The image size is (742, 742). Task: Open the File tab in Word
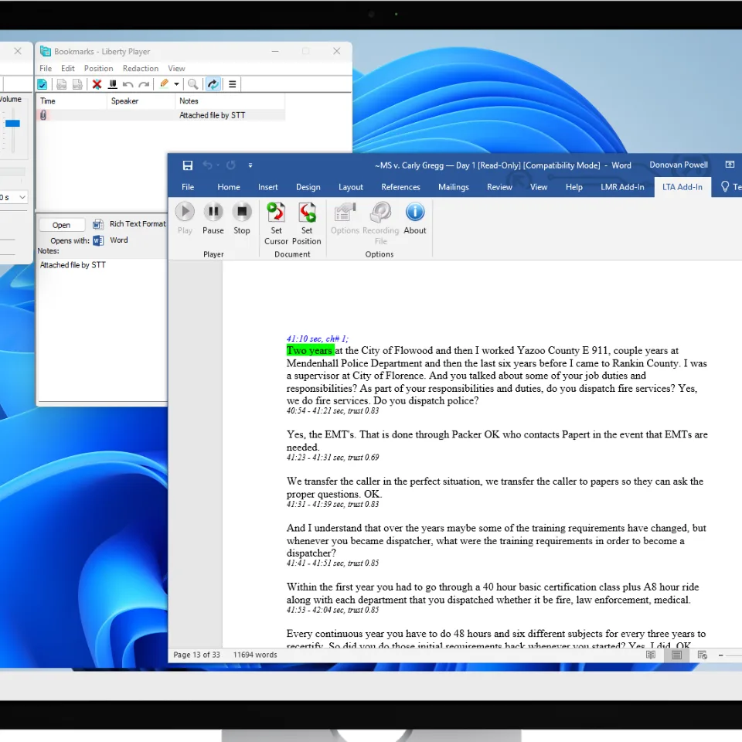tap(188, 187)
